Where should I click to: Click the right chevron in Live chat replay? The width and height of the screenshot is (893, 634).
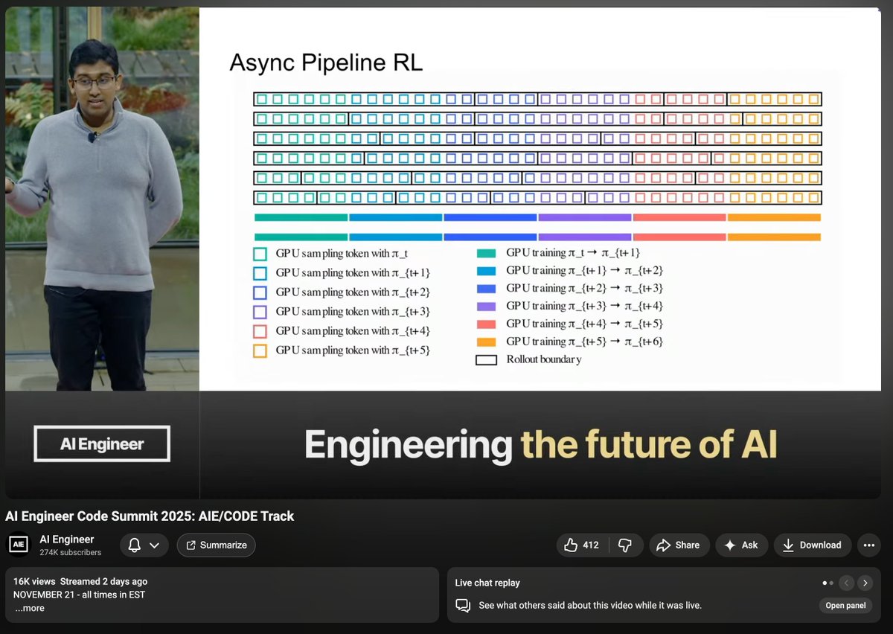tap(865, 583)
